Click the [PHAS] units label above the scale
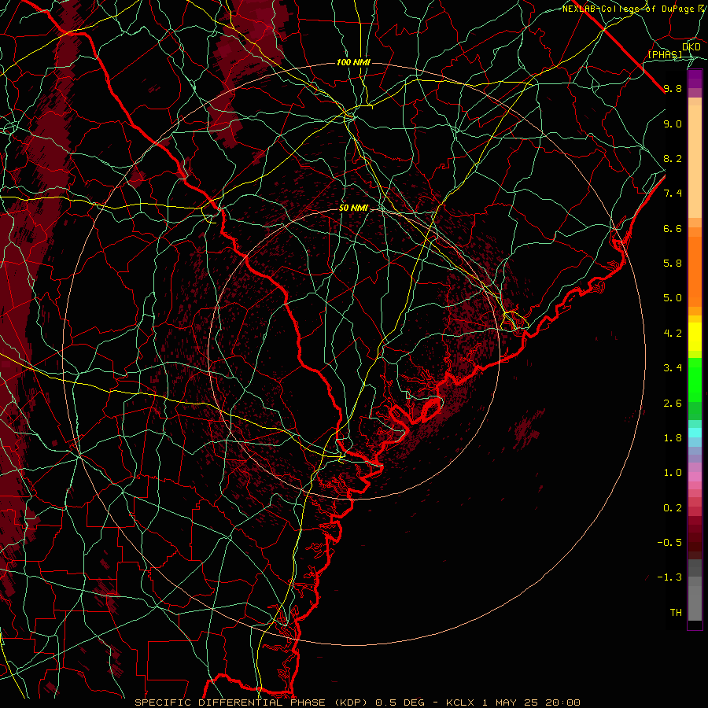708x708 pixels. [665, 54]
